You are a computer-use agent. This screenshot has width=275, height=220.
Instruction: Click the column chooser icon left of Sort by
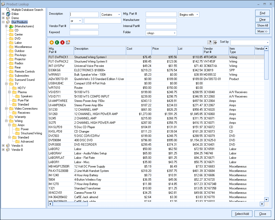click(210, 42)
